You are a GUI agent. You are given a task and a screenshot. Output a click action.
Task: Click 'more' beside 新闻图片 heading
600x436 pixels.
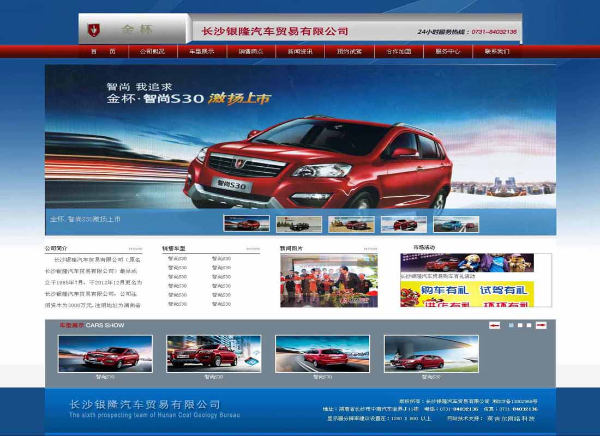[370, 249]
